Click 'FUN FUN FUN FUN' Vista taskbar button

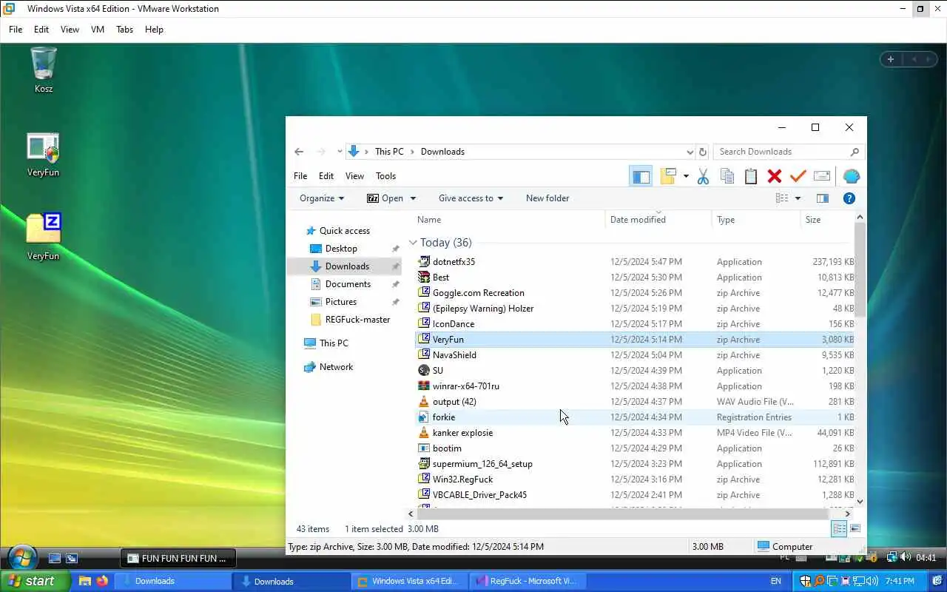[x=178, y=558]
